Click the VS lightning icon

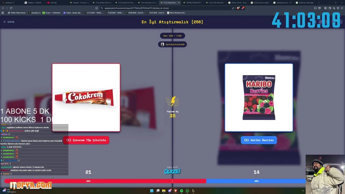(172, 102)
